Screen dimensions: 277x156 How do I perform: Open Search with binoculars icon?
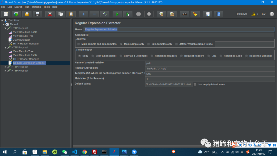(185, 14)
